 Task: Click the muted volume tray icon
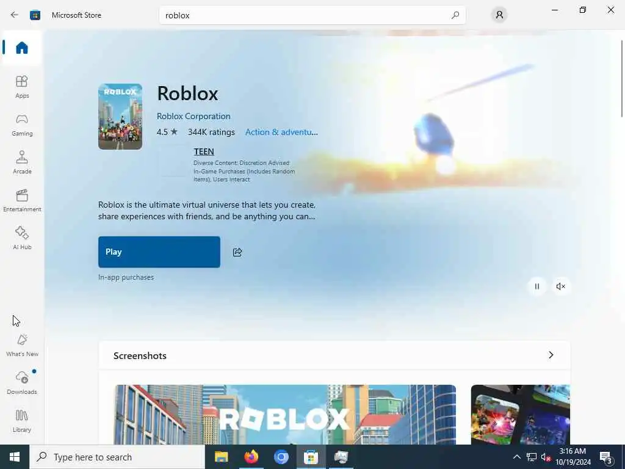pos(546,457)
